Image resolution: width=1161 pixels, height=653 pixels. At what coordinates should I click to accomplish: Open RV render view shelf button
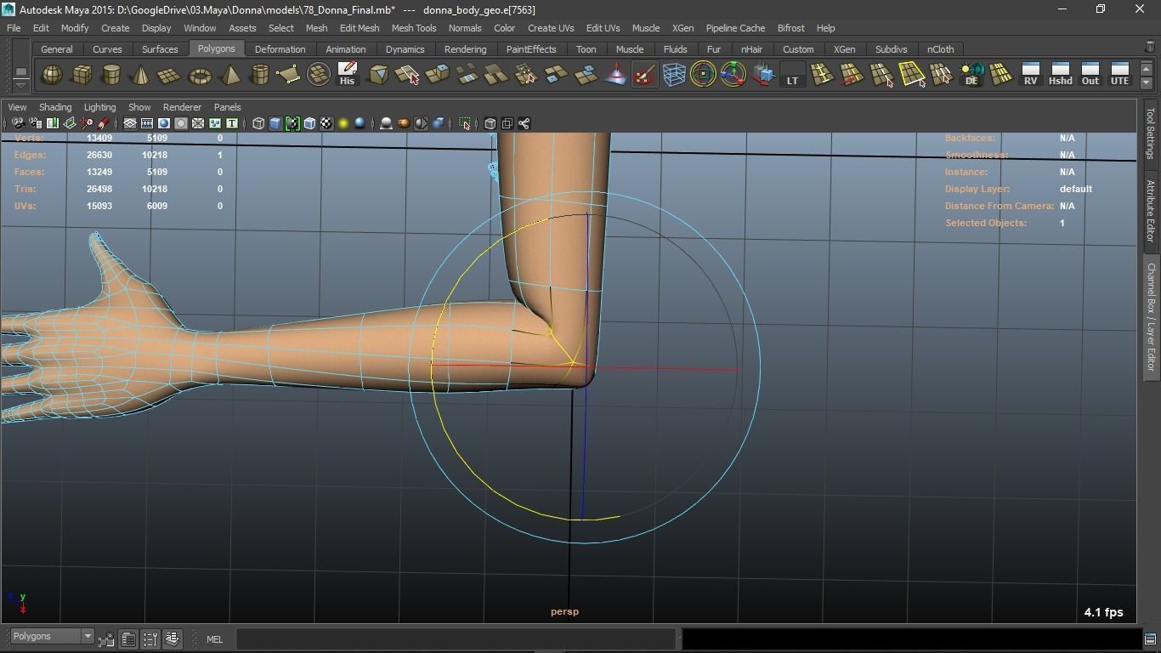tap(1030, 75)
